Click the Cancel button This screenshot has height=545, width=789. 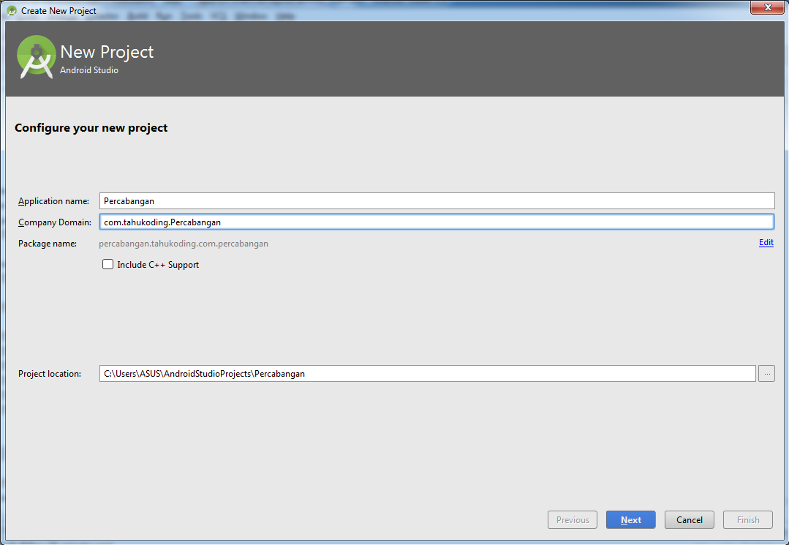tap(689, 520)
